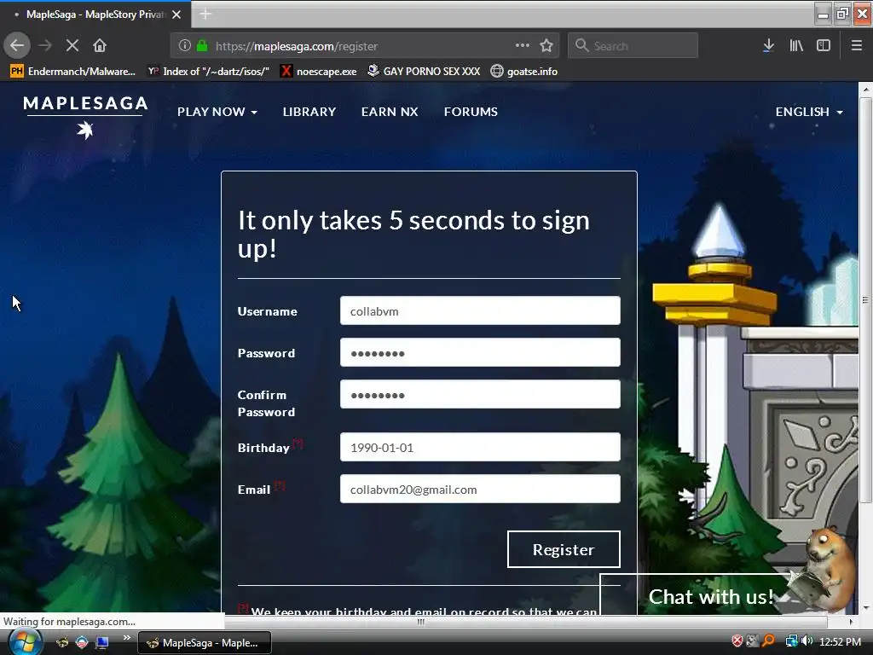Click the Email footnote marker
873x655 pixels.
tap(279, 485)
